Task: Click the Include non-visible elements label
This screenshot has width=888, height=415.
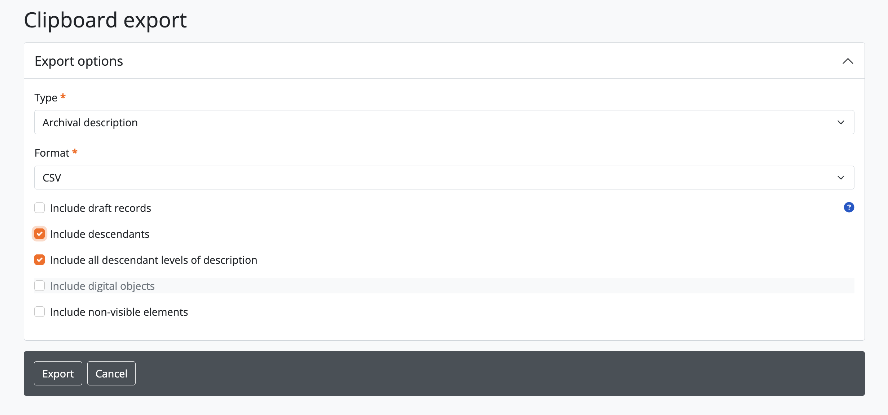Action: tap(119, 312)
